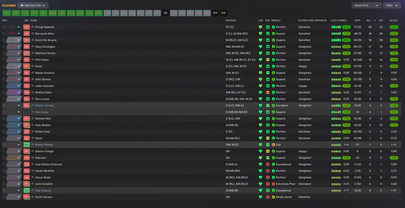
Task: Open Yan Couto's empty position dropdown
Action: click(x=14, y=112)
